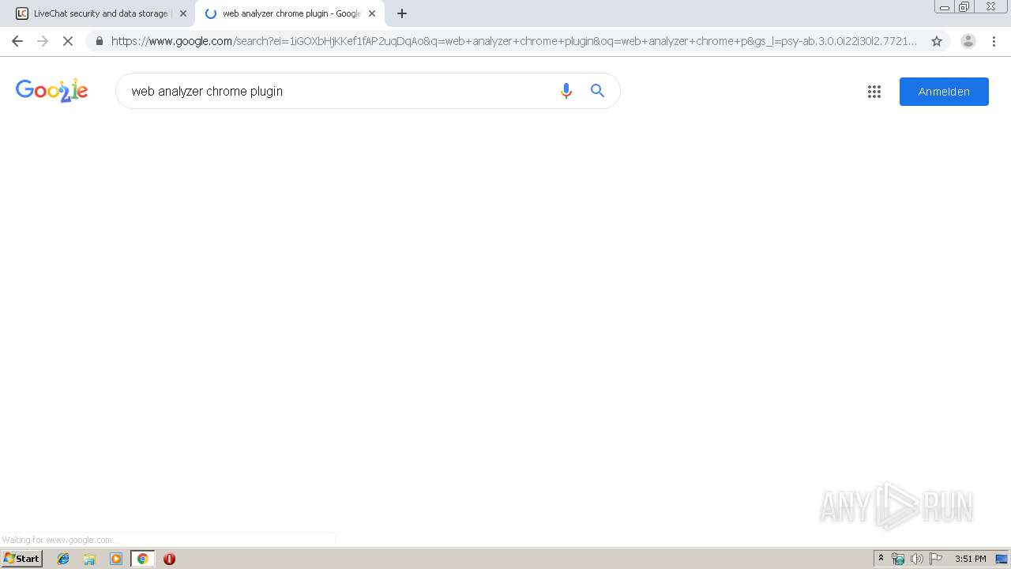1011x569 pixels.
Task: Click the forward navigation arrow
Action: click(43, 41)
